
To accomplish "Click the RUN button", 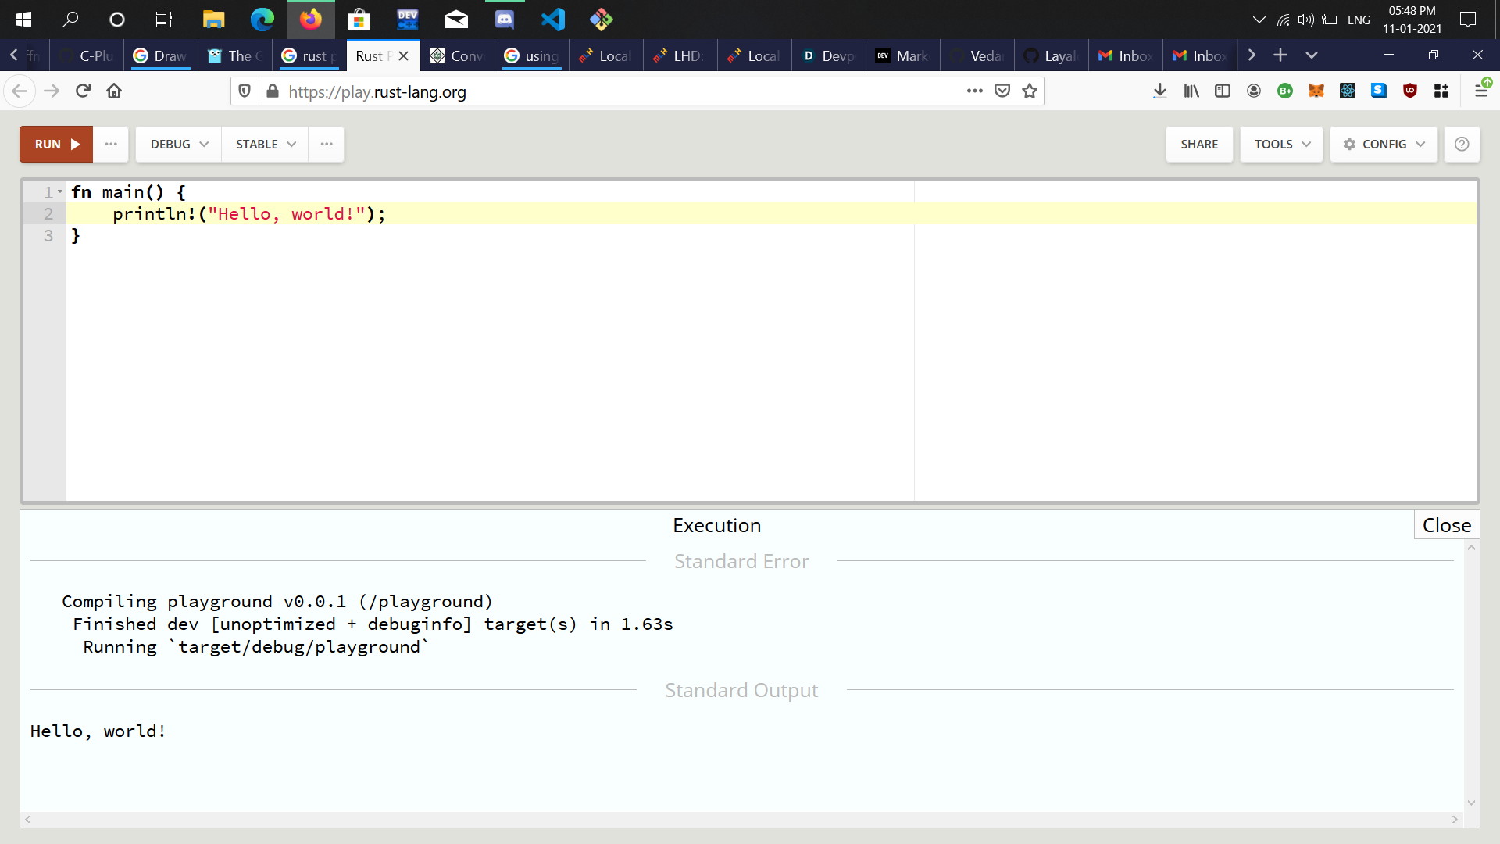I will pos(56,145).
